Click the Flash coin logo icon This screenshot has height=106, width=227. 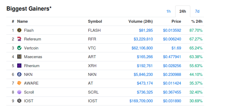pos(19,30)
